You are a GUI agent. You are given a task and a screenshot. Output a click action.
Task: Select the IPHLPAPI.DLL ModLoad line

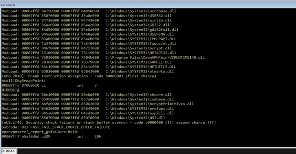89,39
